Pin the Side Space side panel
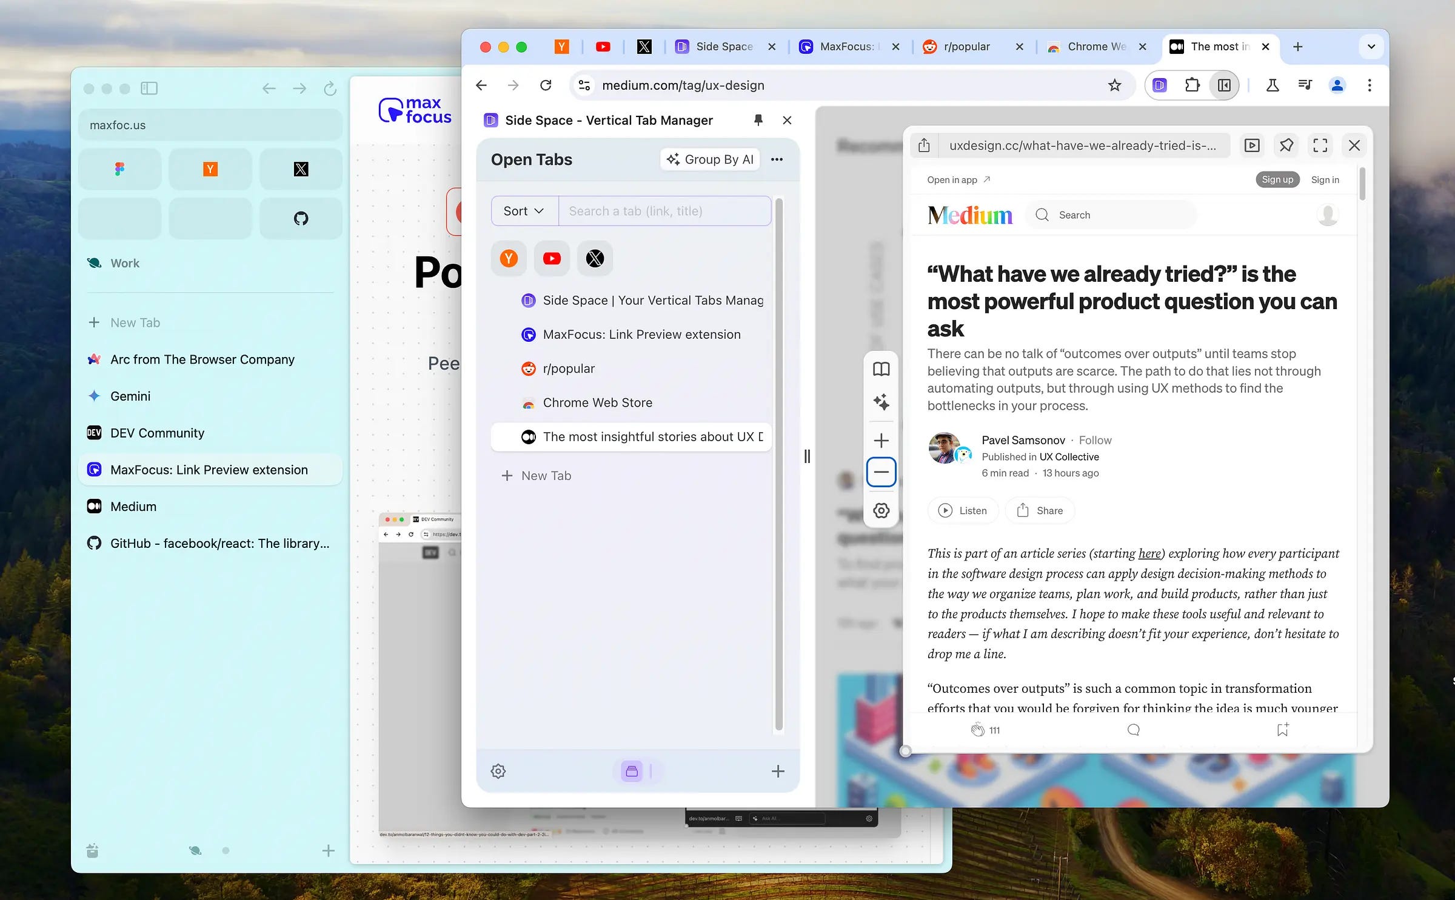The width and height of the screenshot is (1455, 900). (758, 120)
